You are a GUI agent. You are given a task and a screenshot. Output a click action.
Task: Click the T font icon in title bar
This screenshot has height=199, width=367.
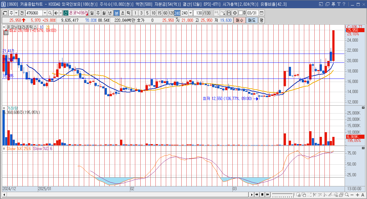click(x=339, y=4)
